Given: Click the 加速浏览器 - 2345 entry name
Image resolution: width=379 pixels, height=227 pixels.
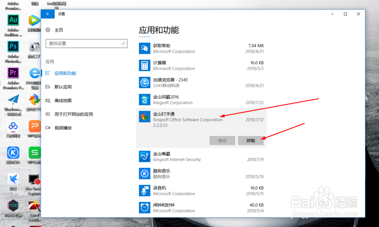Looking at the screenshot, I should tap(171, 80).
